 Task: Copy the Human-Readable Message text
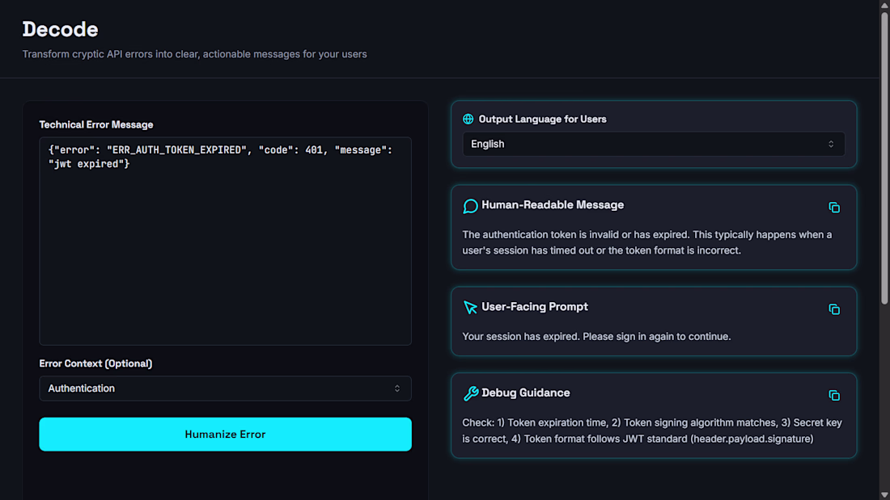click(834, 208)
